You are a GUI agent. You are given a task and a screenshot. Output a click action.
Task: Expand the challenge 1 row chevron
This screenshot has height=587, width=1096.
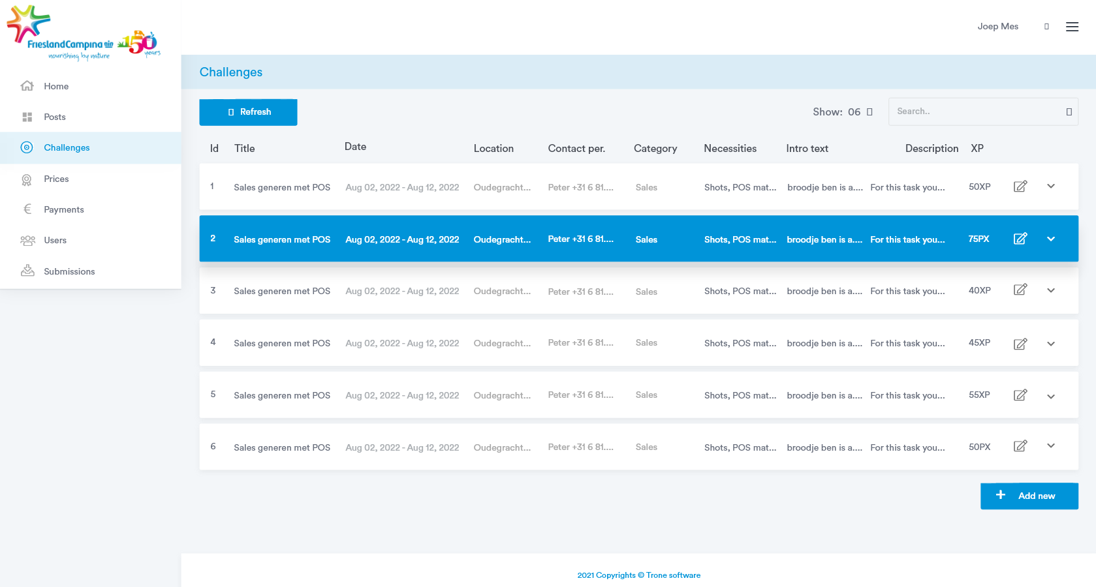point(1051,187)
